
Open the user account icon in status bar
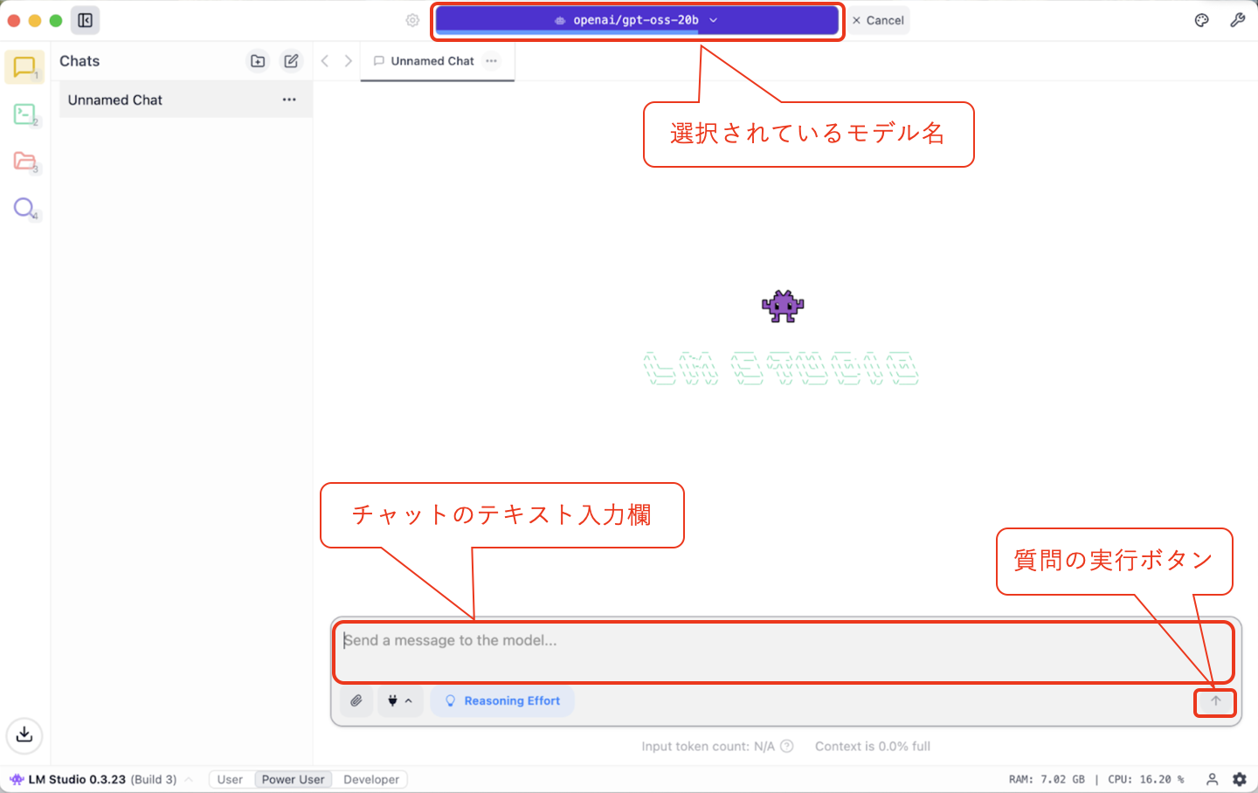[1213, 779]
